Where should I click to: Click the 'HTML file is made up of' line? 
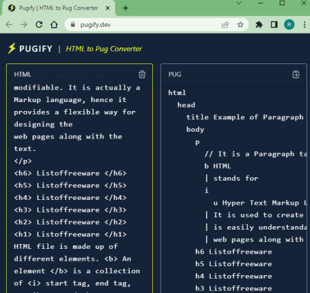click(66, 247)
